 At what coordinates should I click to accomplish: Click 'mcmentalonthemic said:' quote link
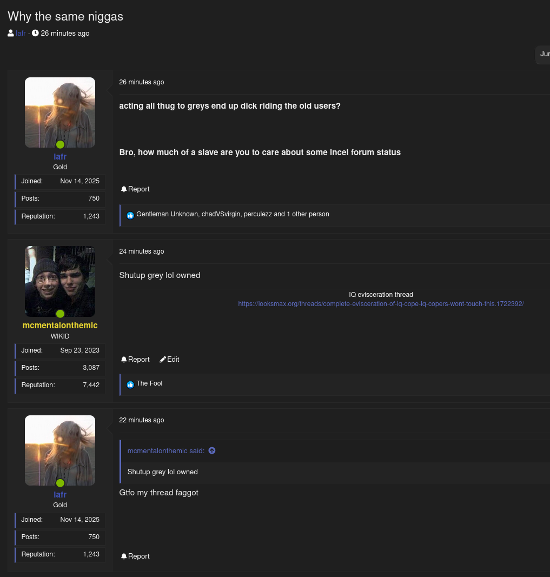(166, 450)
